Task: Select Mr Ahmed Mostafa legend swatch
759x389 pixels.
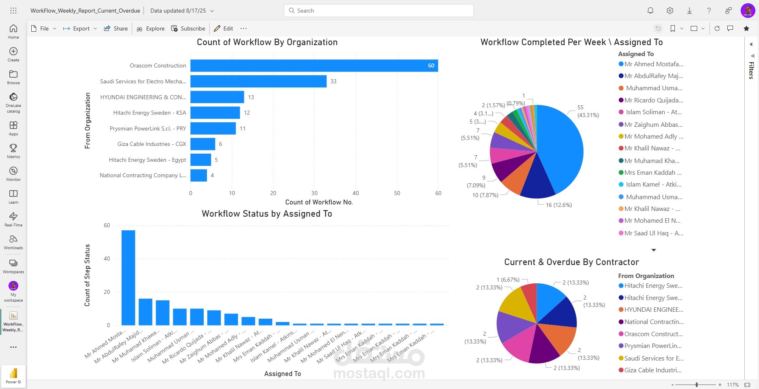Action: (x=621, y=64)
